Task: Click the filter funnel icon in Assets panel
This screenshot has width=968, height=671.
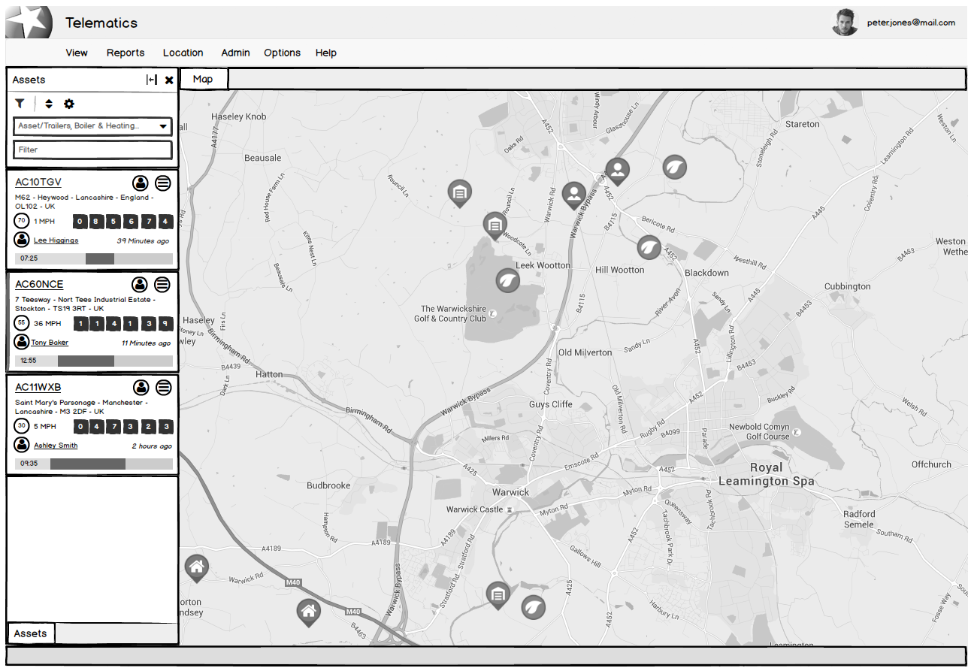Action: (20, 104)
